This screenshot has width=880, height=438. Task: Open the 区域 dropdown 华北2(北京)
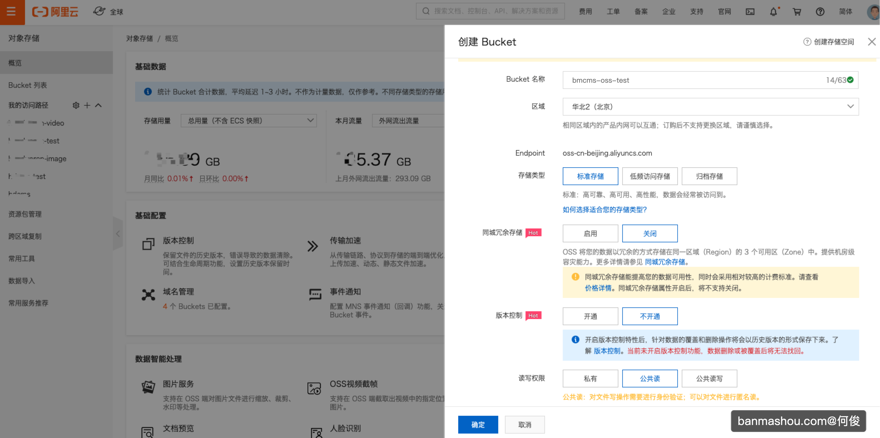(711, 106)
